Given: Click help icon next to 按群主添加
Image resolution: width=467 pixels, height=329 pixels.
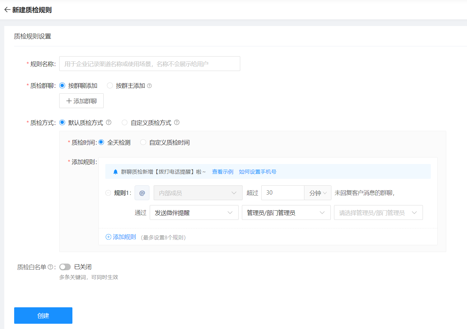Looking at the screenshot, I should coord(149,86).
